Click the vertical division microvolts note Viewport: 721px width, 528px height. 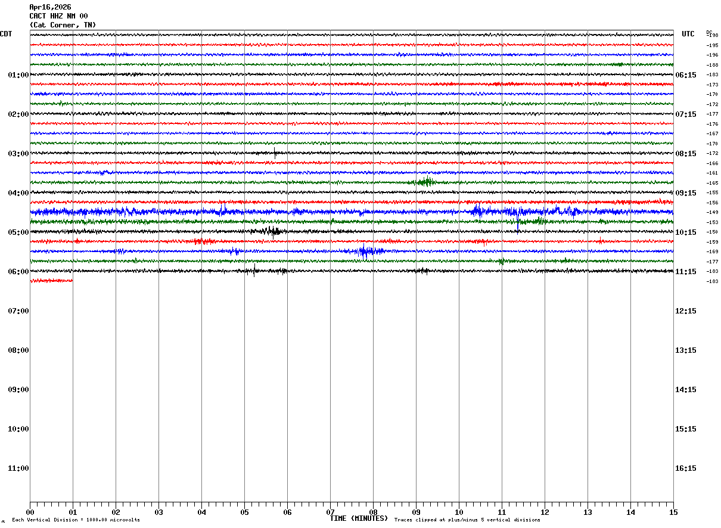76,520
